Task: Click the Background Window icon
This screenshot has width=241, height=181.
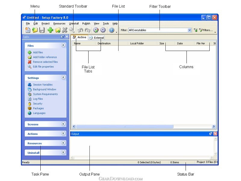Action: click(30, 89)
